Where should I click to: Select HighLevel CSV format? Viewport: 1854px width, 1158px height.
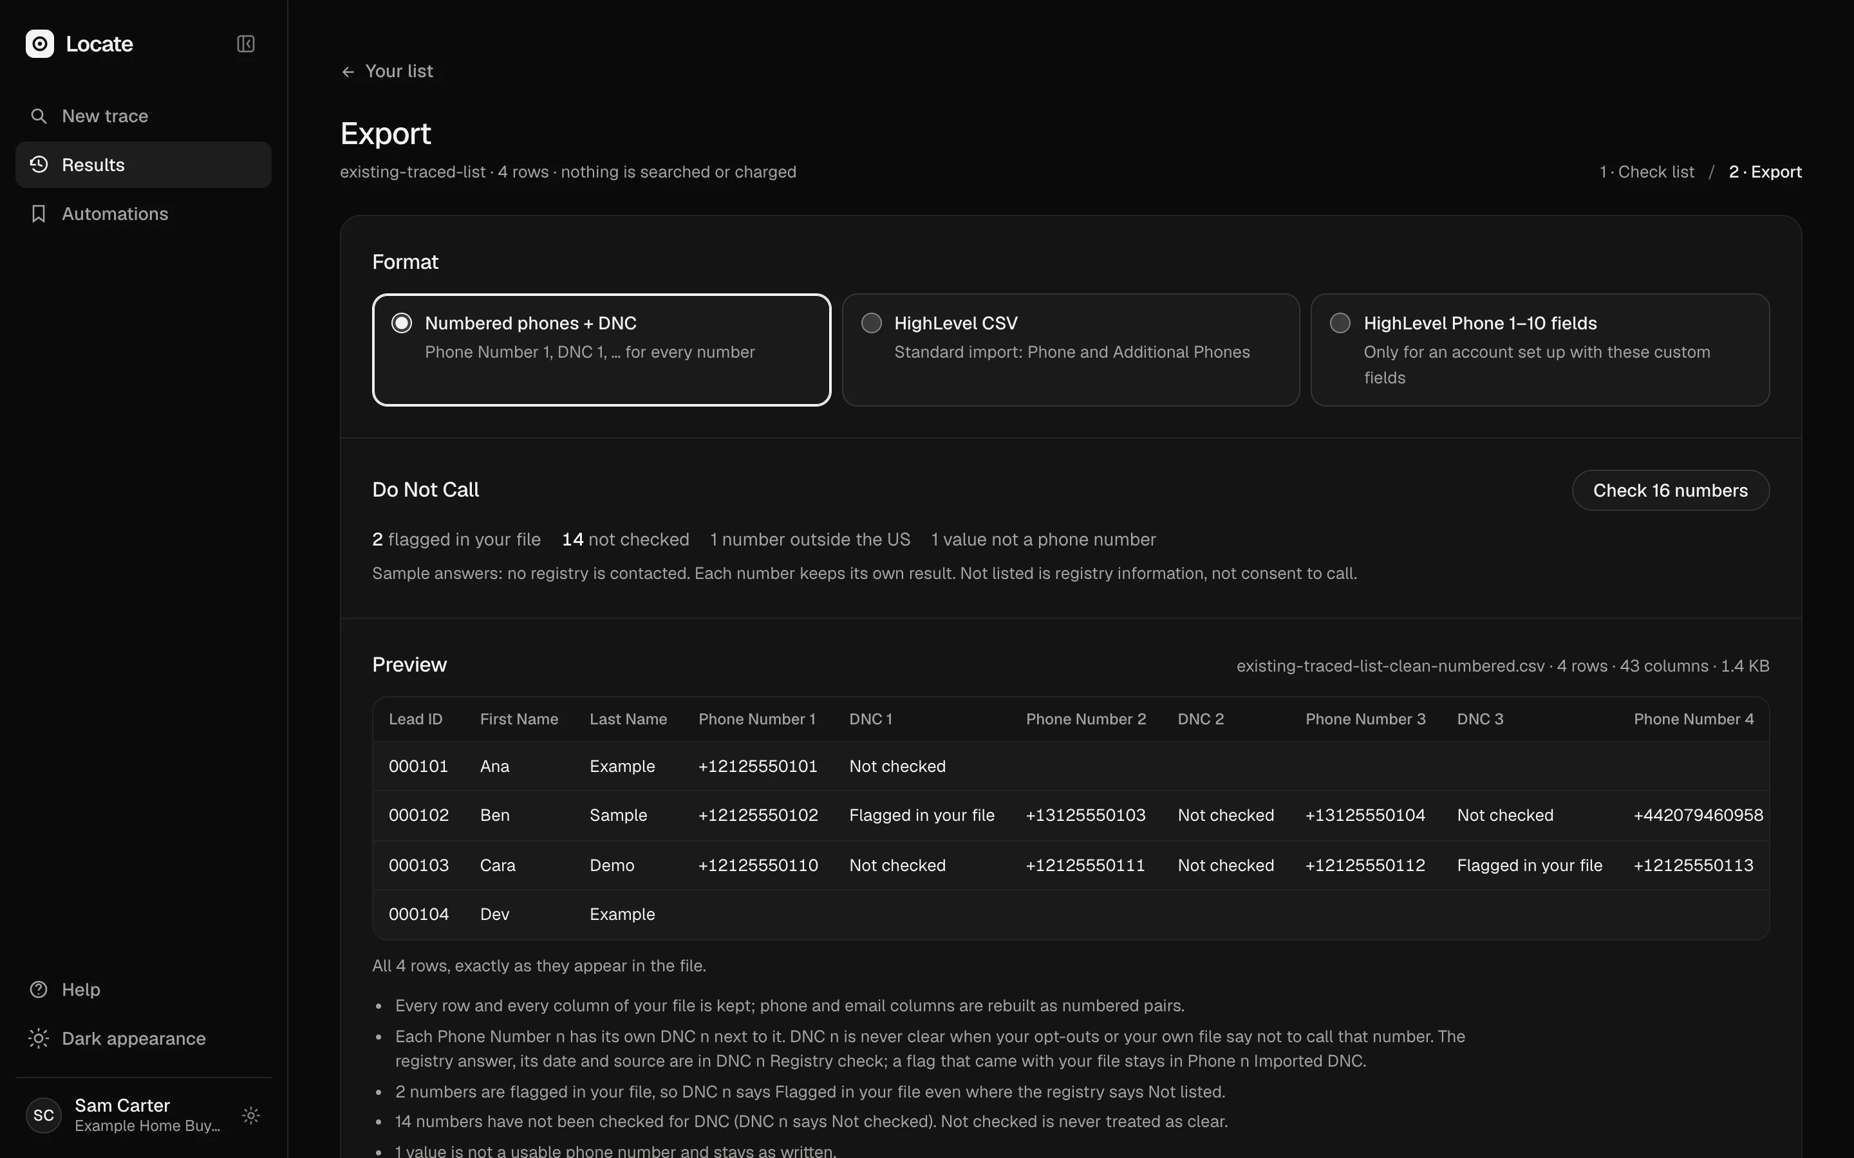pos(1071,350)
